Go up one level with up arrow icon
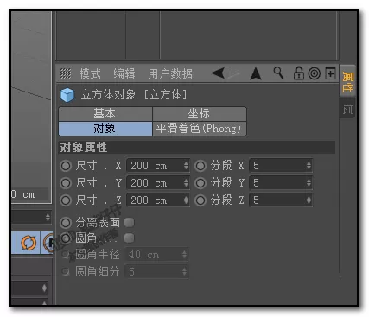This screenshot has width=369, height=317. pos(256,73)
